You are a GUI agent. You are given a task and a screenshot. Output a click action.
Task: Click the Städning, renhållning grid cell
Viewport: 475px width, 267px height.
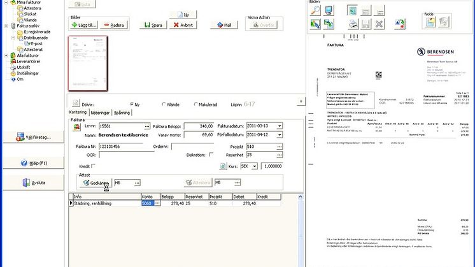pyautogui.click(x=107, y=203)
